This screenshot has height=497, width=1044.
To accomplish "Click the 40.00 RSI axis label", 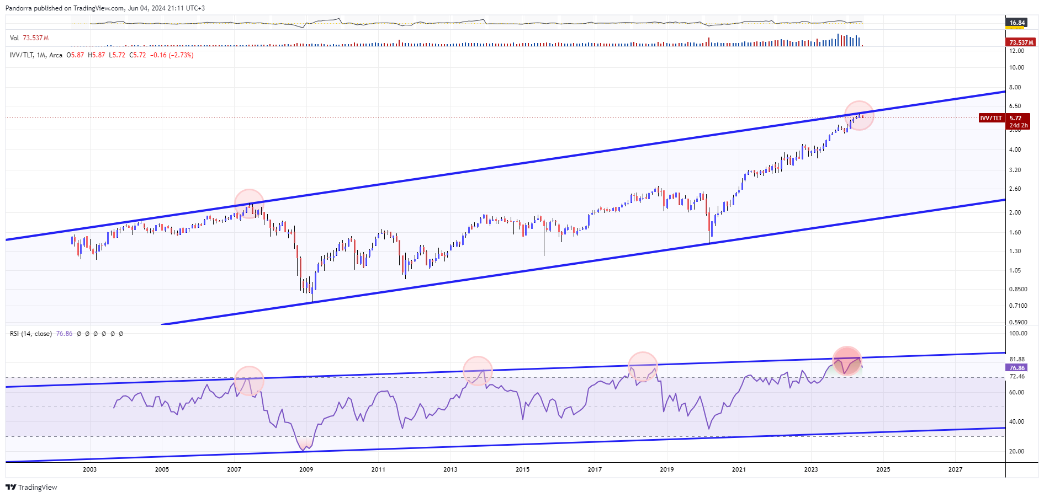I will [1016, 421].
